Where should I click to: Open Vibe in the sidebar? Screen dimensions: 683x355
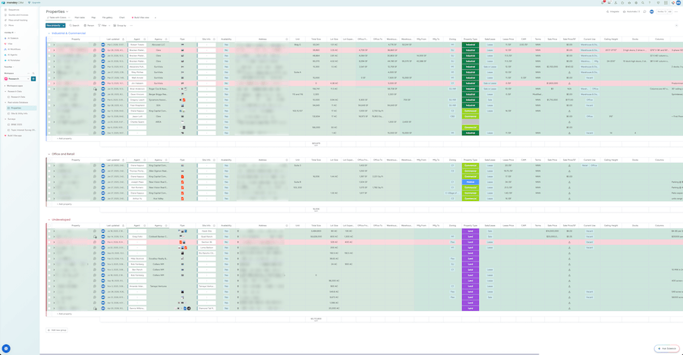10,43
